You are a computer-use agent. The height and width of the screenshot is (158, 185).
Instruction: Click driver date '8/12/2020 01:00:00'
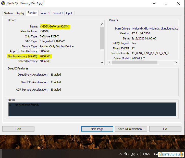click(144, 38)
